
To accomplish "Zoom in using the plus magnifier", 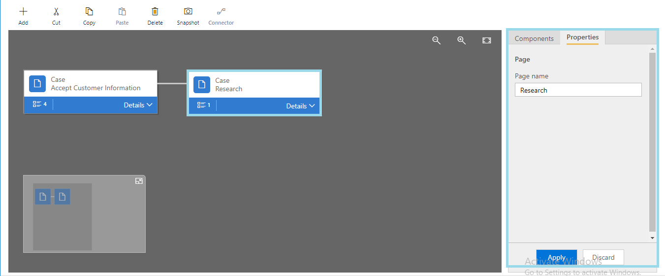I will (x=461, y=40).
